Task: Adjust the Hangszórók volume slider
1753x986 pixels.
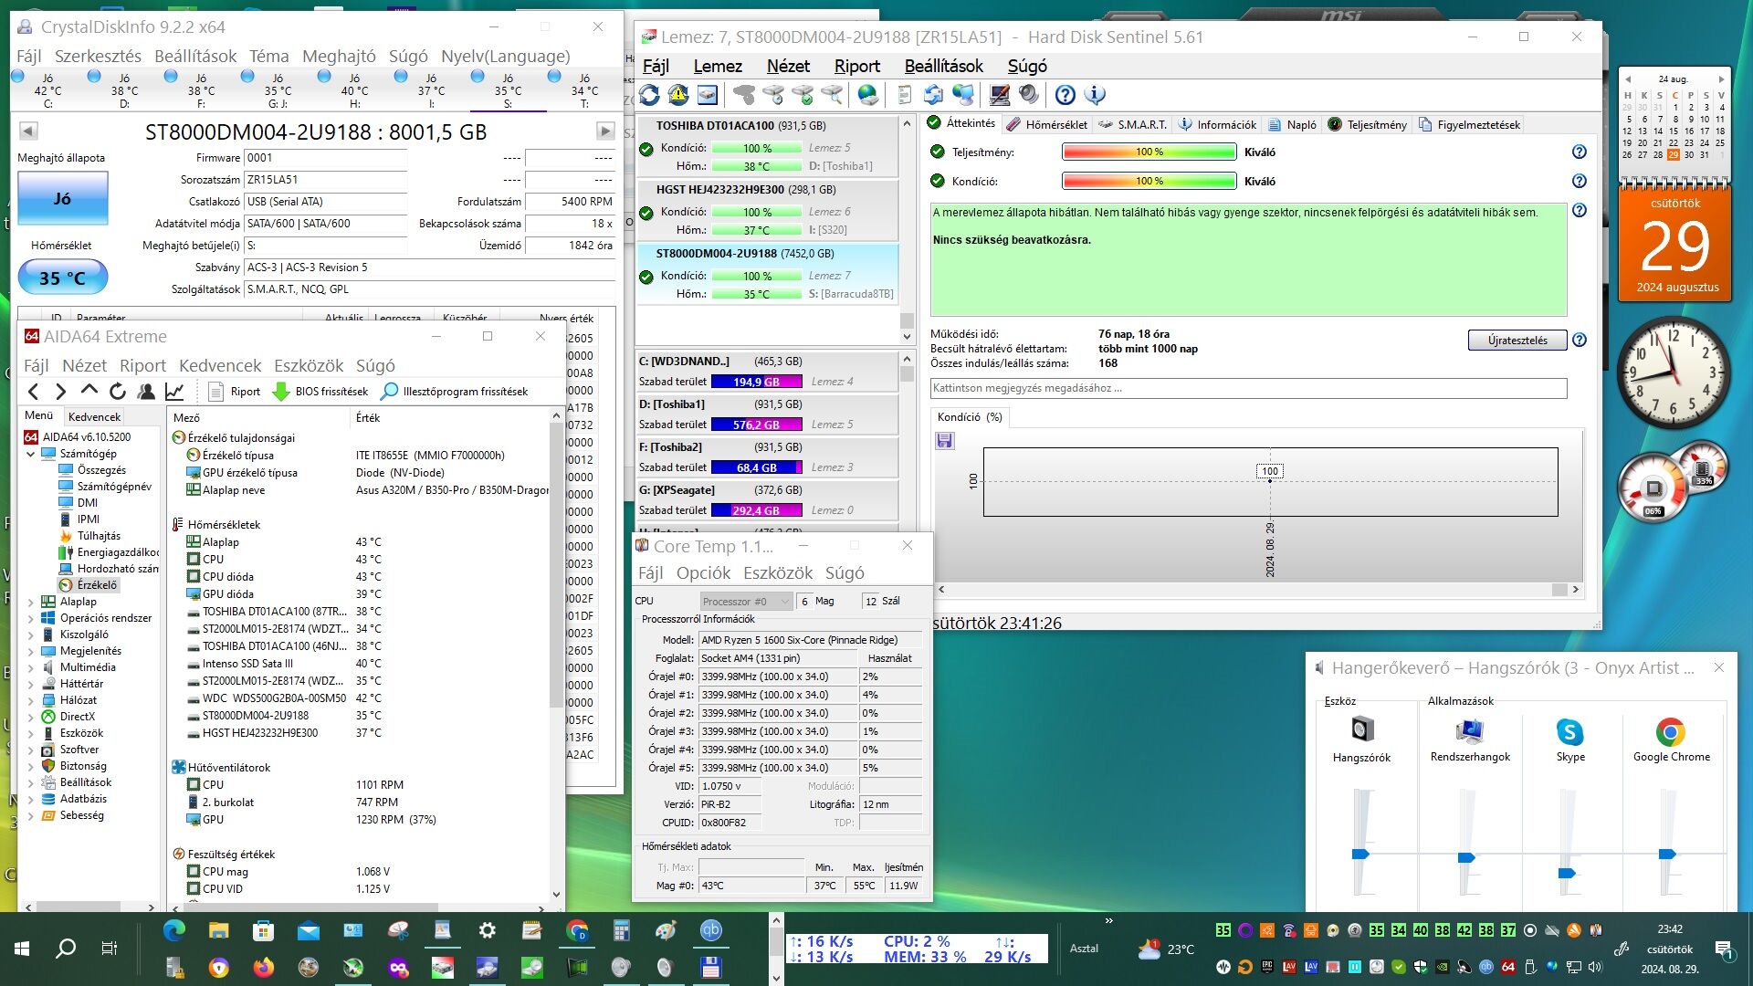Action: (x=1361, y=854)
